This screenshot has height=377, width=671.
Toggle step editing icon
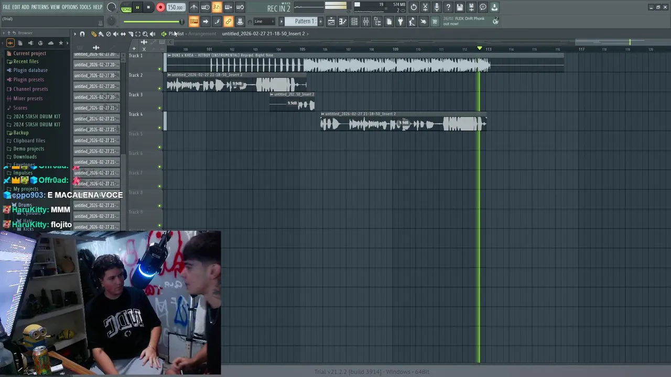[x=217, y=21]
